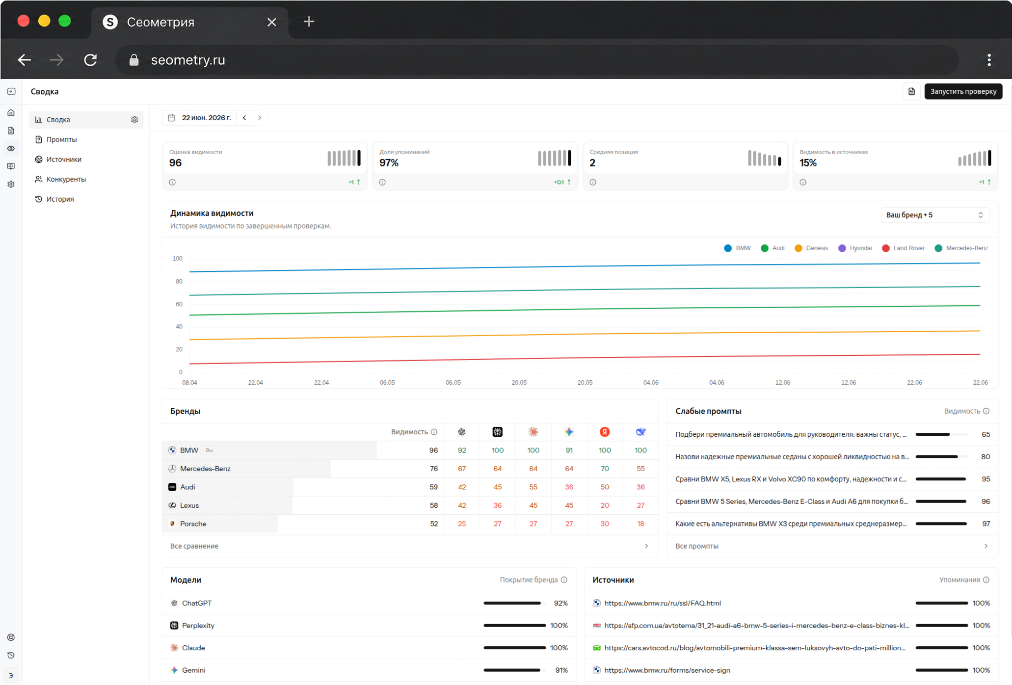The width and height of the screenshot is (1012, 685).
Task: Toggle Land Rover series in chart legend
Action: point(903,248)
